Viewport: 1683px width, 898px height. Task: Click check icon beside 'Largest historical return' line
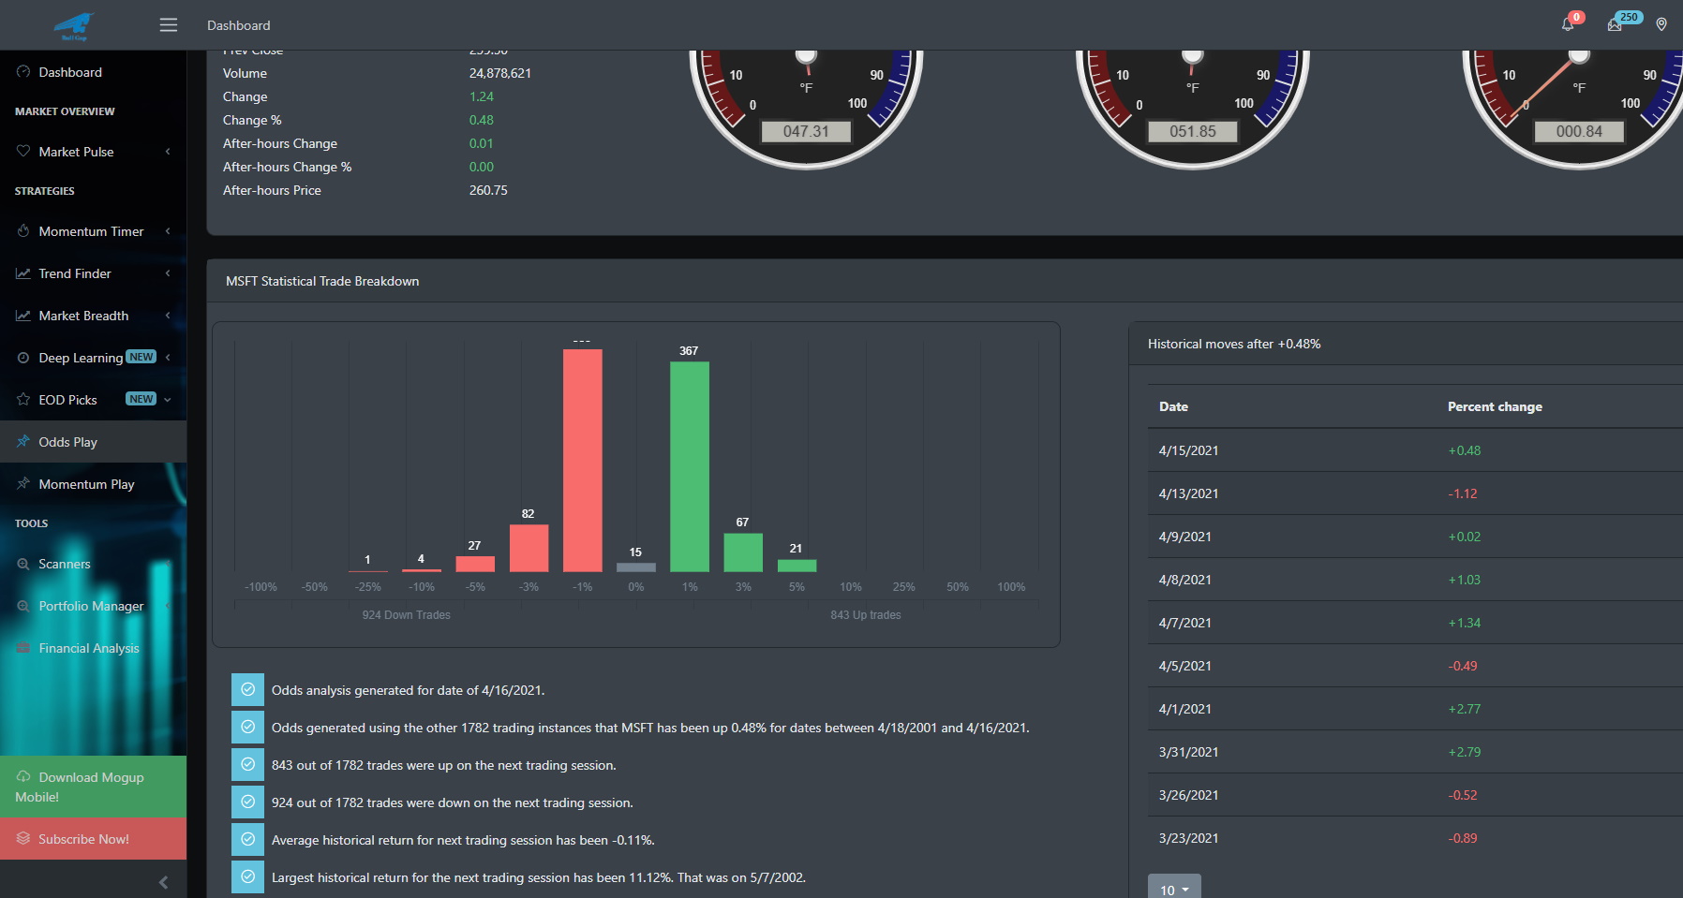click(x=247, y=876)
